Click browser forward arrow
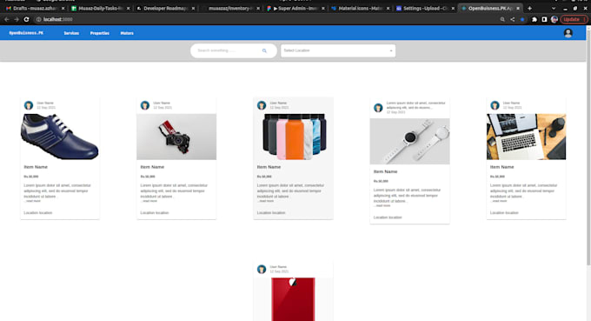 tap(17, 19)
